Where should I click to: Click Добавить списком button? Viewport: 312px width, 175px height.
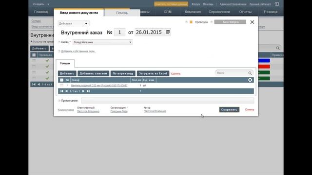(x=93, y=73)
